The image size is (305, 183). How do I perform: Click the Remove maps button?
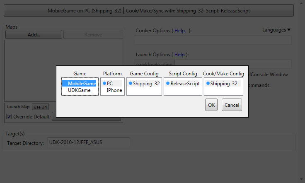pyautogui.click(x=93, y=35)
